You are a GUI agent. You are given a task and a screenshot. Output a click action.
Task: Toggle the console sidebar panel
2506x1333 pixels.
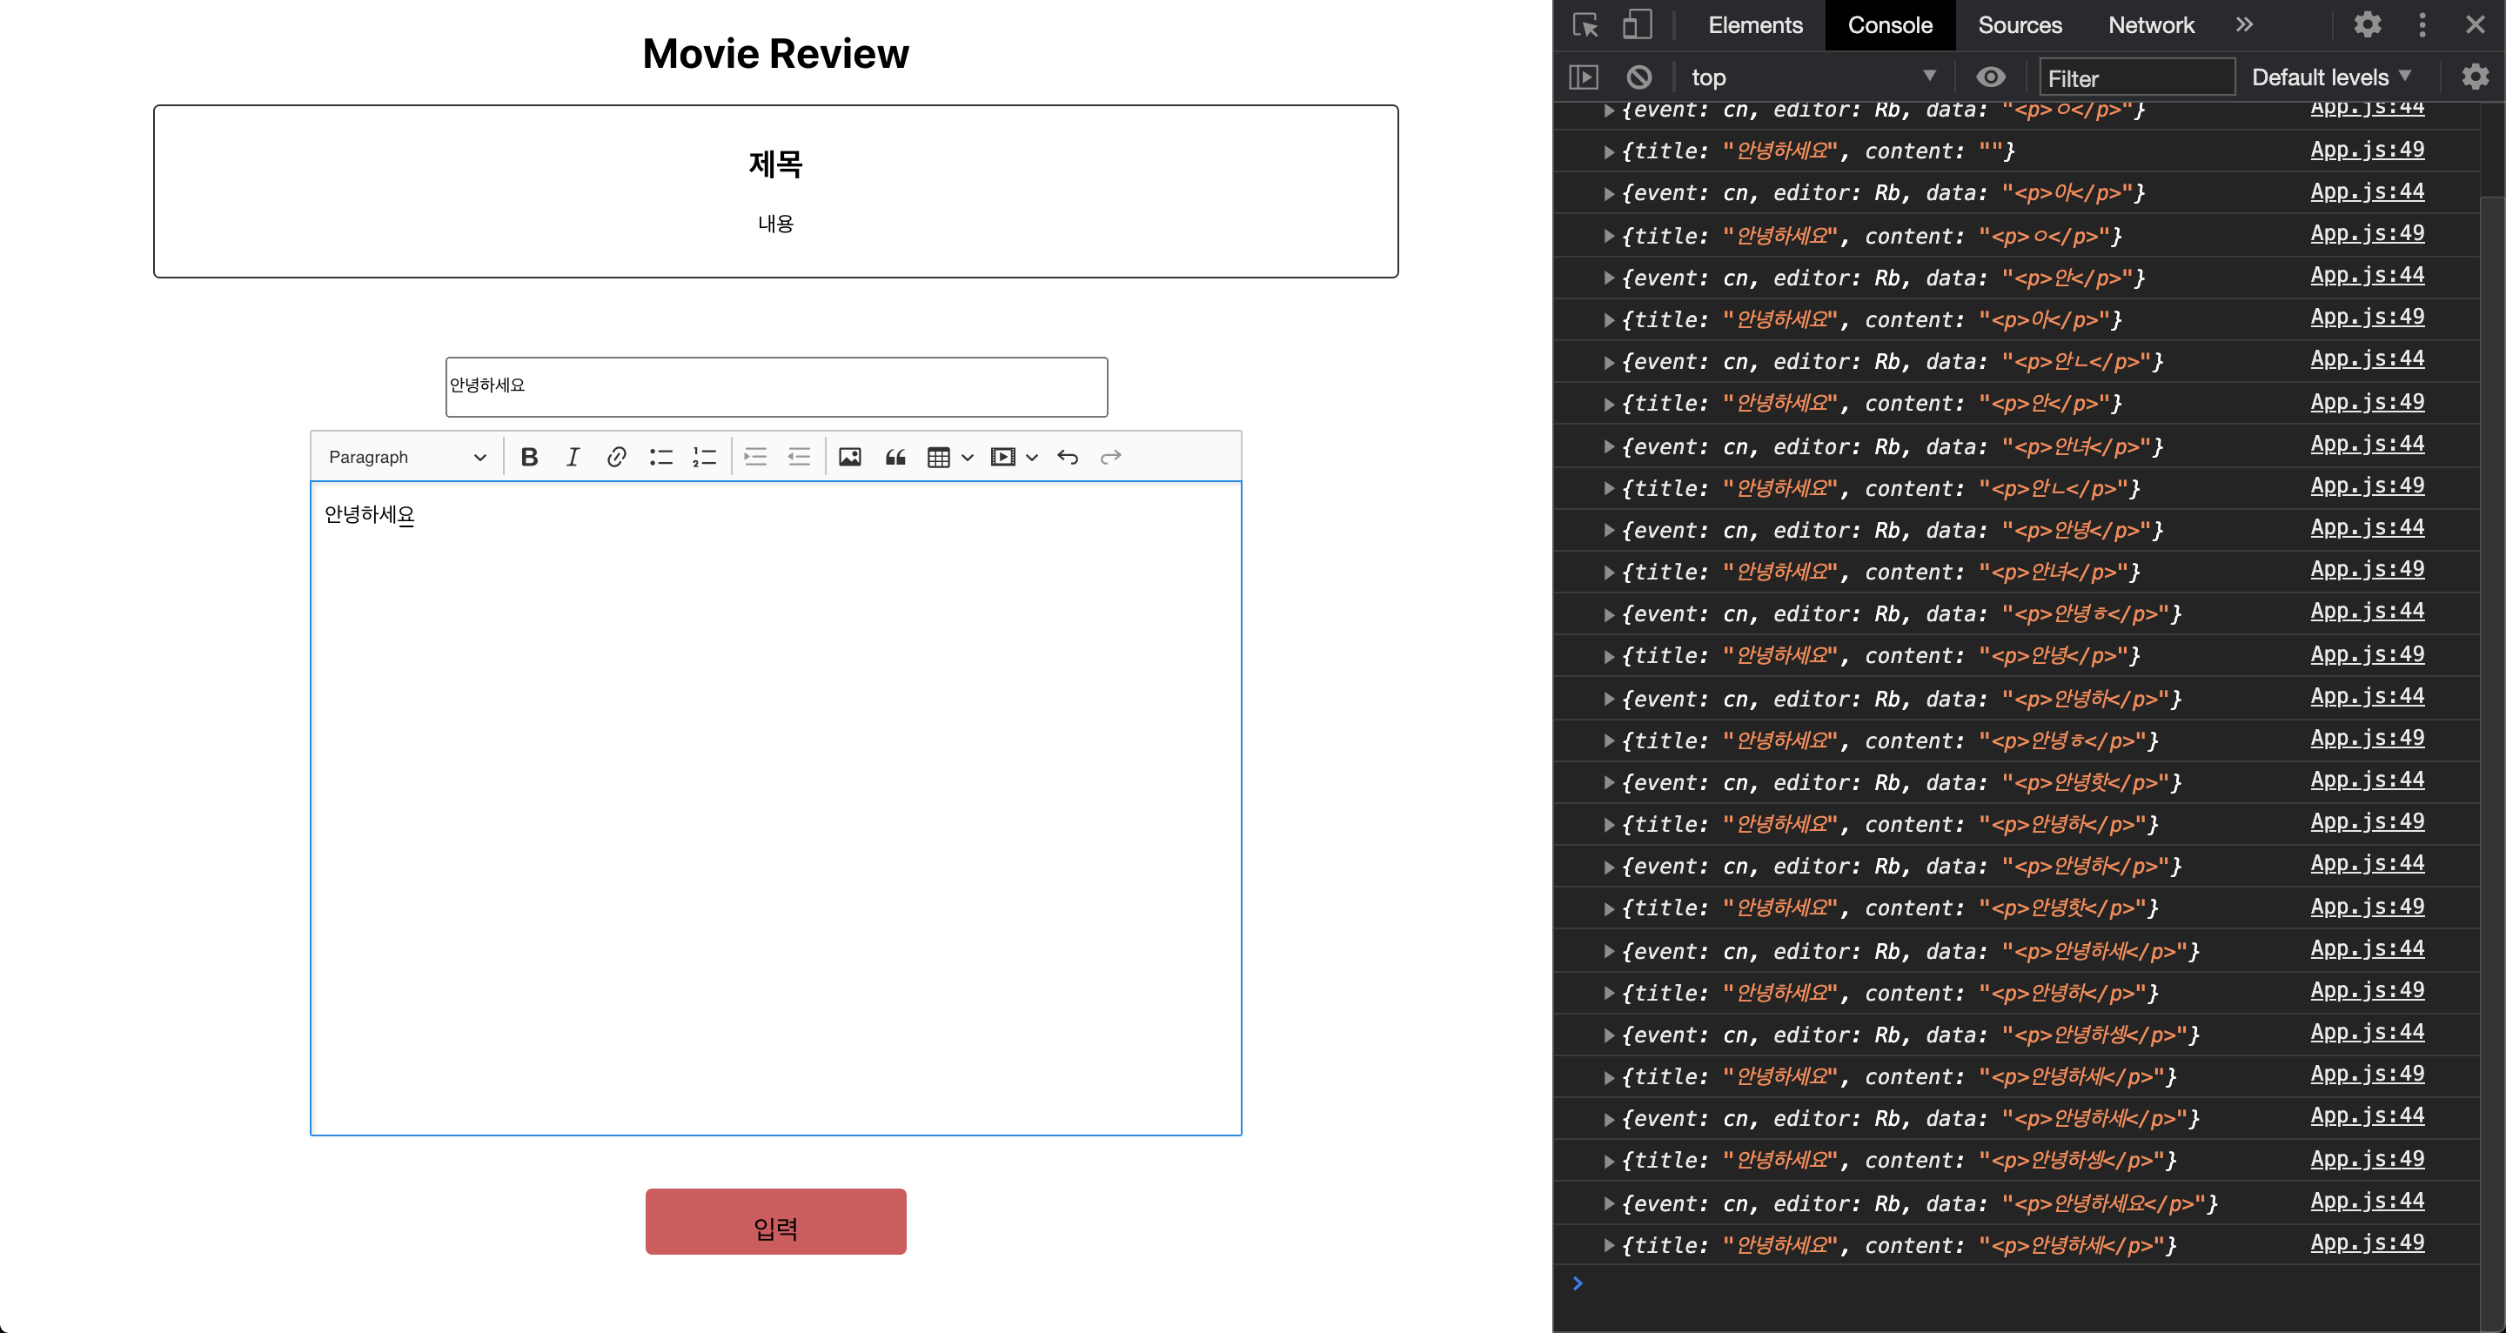1584,77
